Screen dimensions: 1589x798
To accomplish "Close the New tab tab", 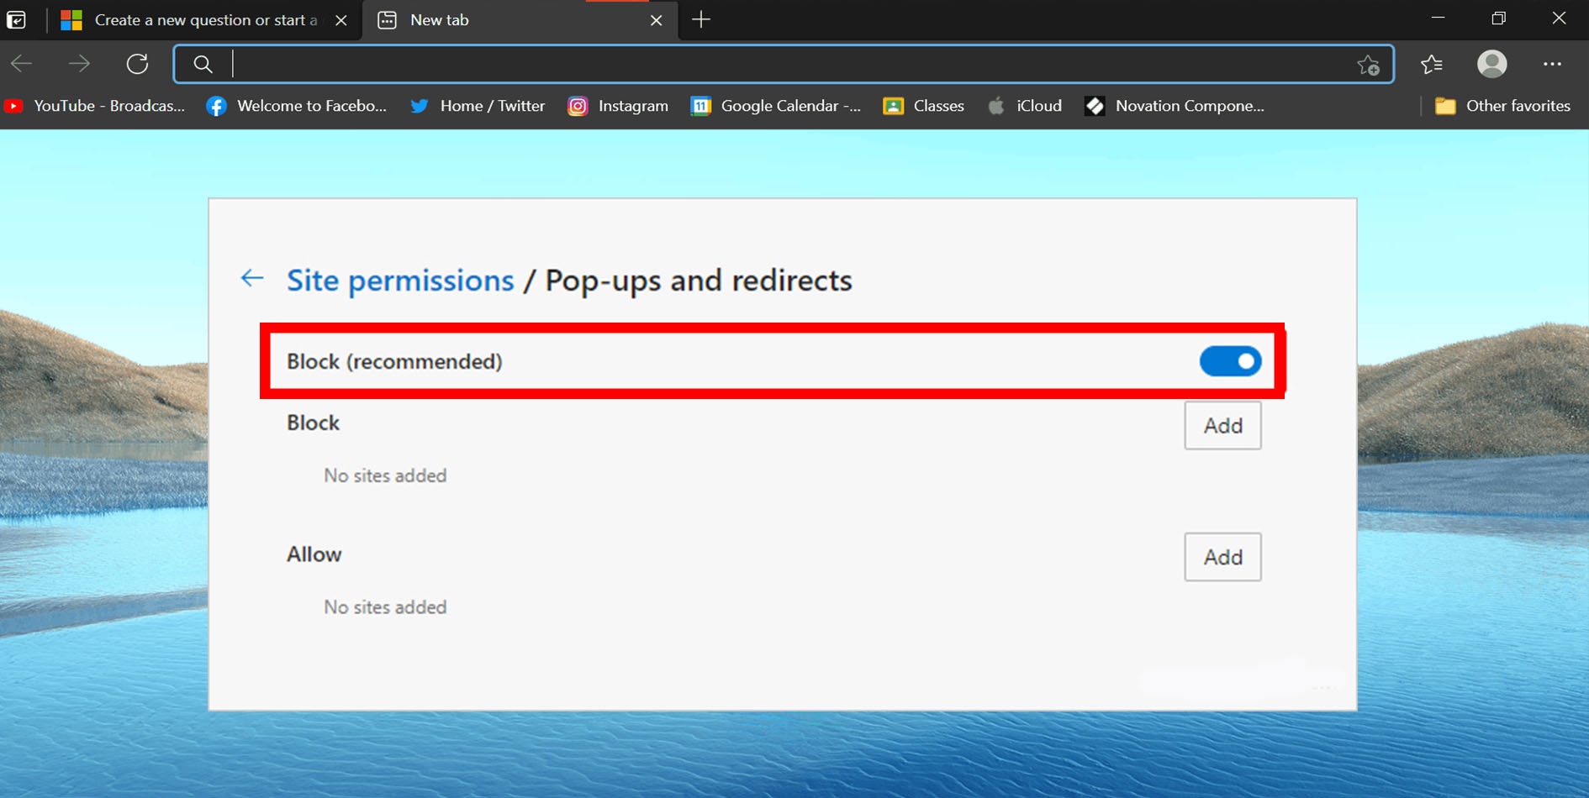I will pyautogui.click(x=657, y=20).
